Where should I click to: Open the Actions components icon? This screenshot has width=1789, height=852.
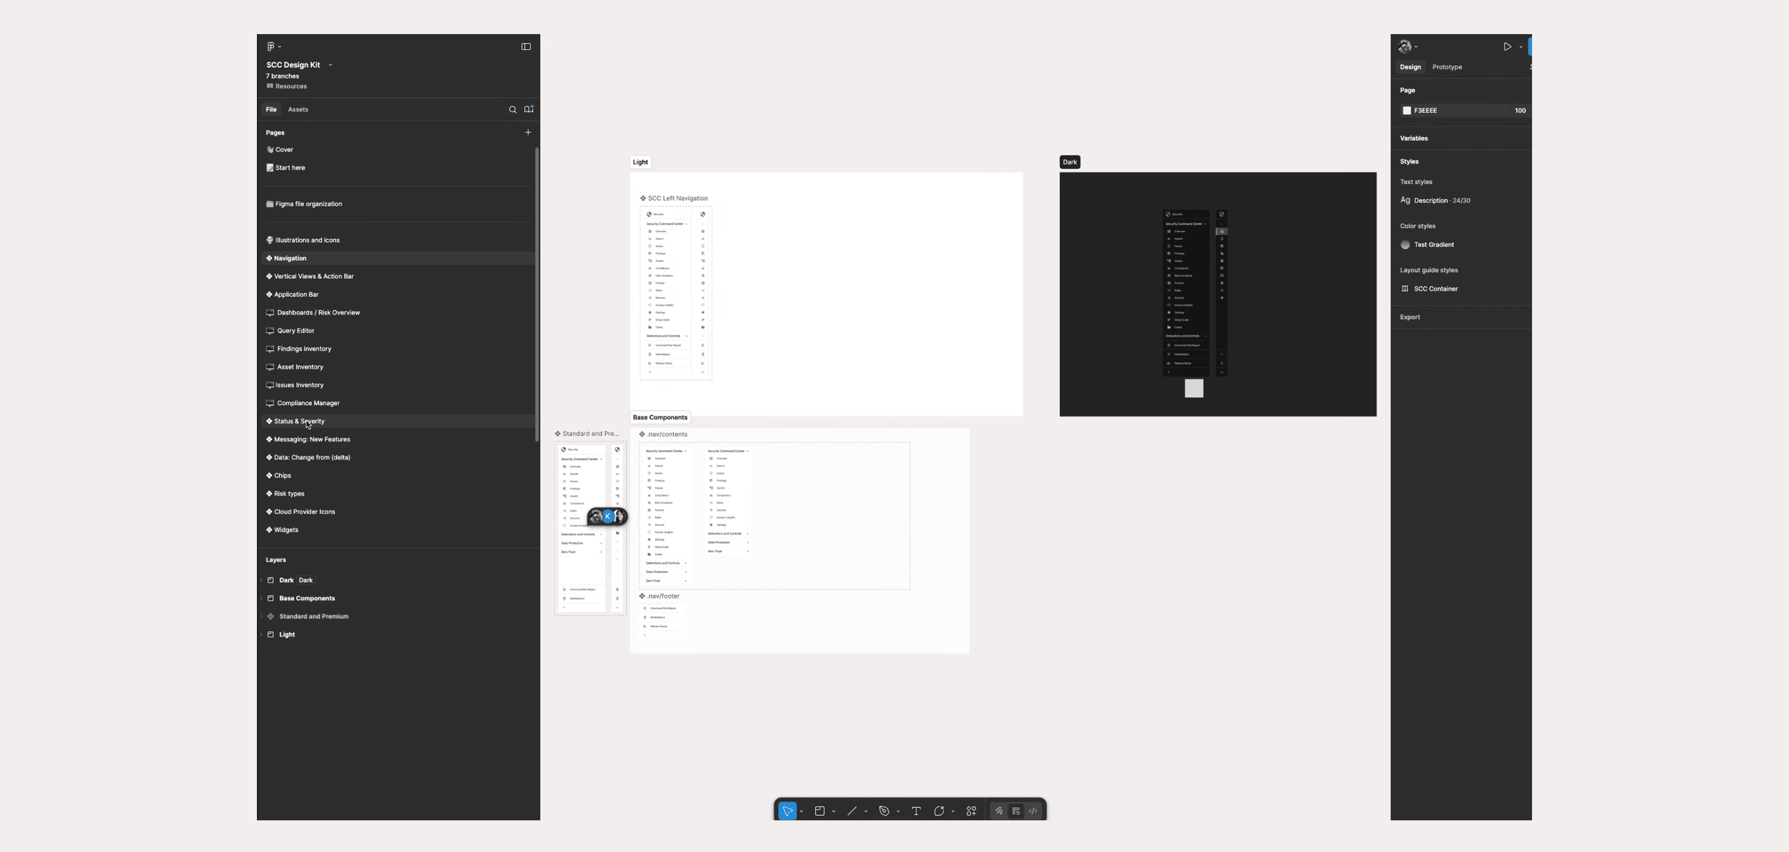click(971, 811)
